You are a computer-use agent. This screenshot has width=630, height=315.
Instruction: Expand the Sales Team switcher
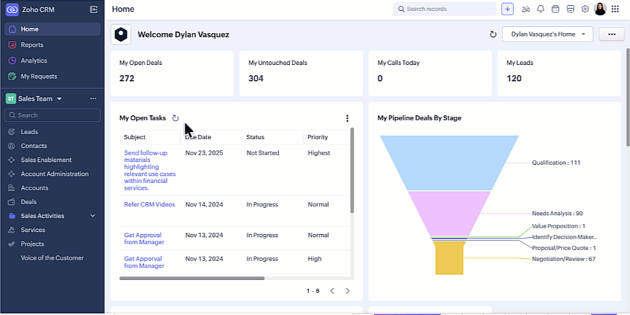(60, 98)
